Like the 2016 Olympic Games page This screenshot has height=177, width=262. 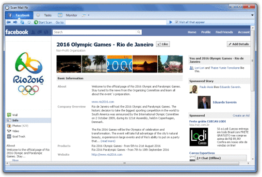163,44
